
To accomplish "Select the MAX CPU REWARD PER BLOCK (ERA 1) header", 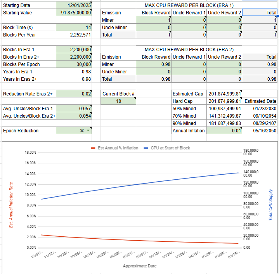I will pyautogui.click(x=189, y=5).
